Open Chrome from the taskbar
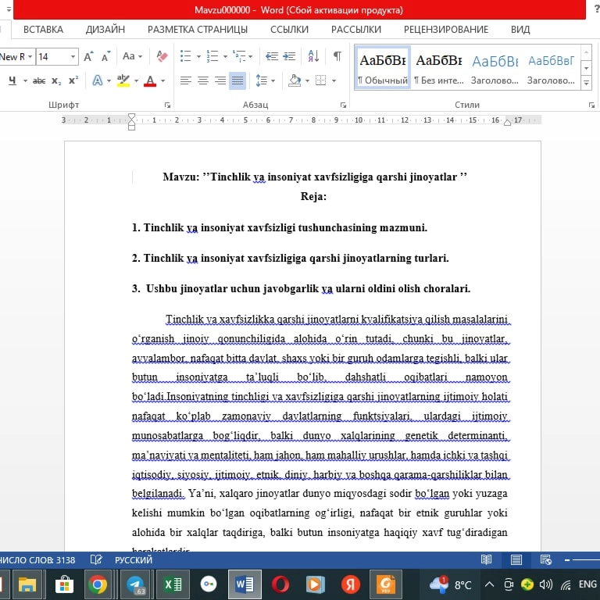Screen dimensions: 600x600 (x=97, y=584)
